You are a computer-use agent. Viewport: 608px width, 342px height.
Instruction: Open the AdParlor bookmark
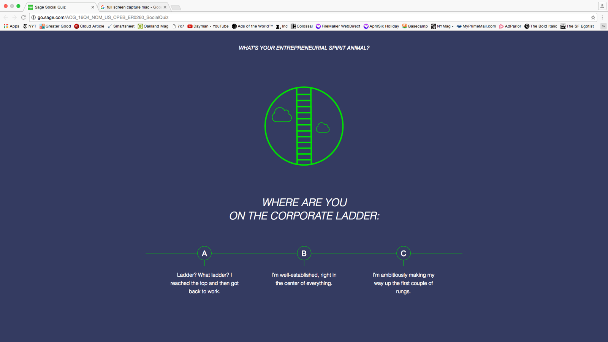pos(510,26)
